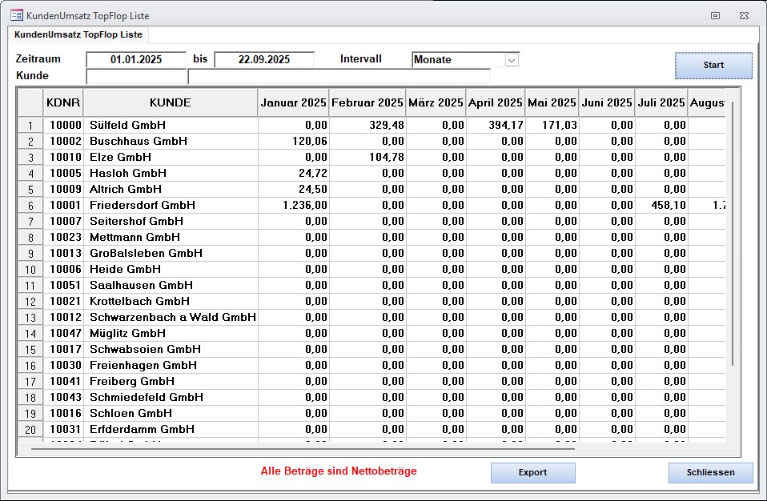Click the end date field 22.09.2025
This screenshot has width=767, height=501.
click(264, 60)
